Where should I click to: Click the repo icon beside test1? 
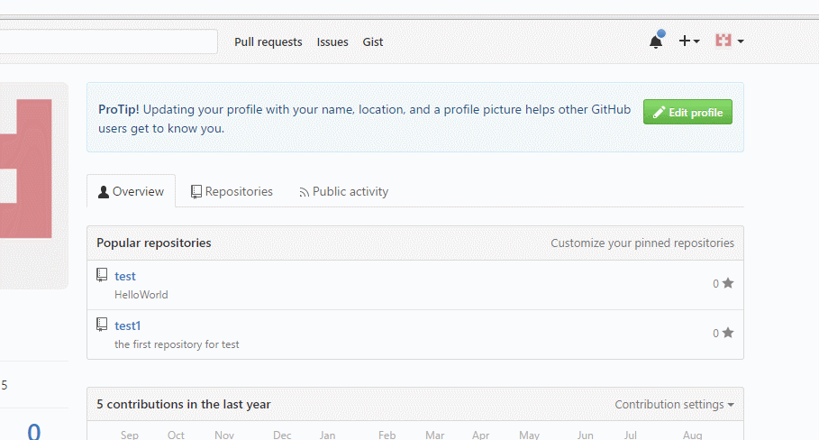pyautogui.click(x=103, y=325)
